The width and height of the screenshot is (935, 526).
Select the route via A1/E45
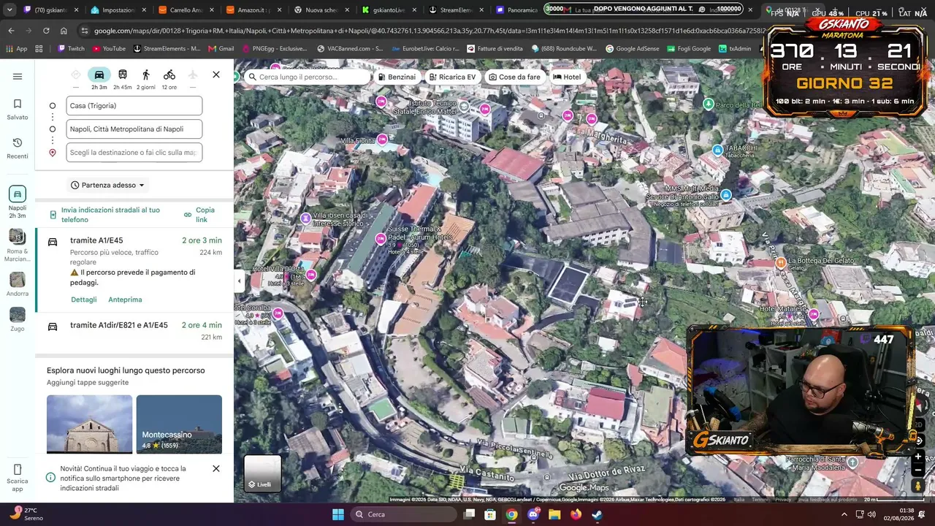tap(134, 270)
